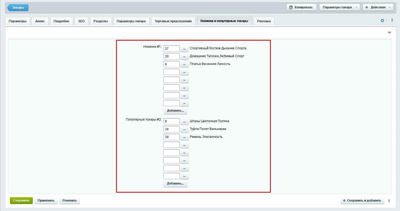Screen dimensions: 400x211
Task: Open the Параметры товара dropdown in header
Action: click(x=340, y=7)
